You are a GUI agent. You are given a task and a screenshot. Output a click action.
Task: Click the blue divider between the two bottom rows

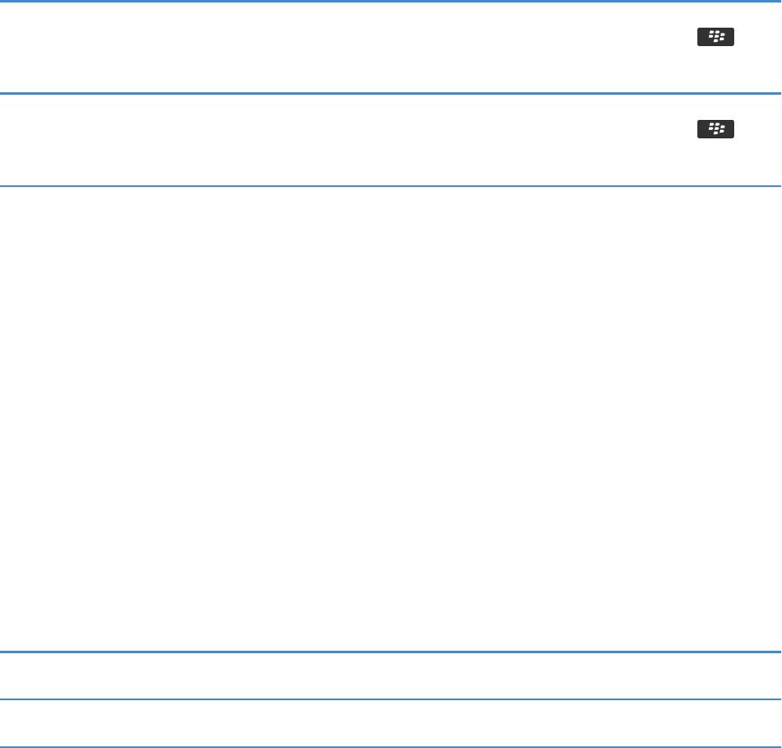click(391, 699)
